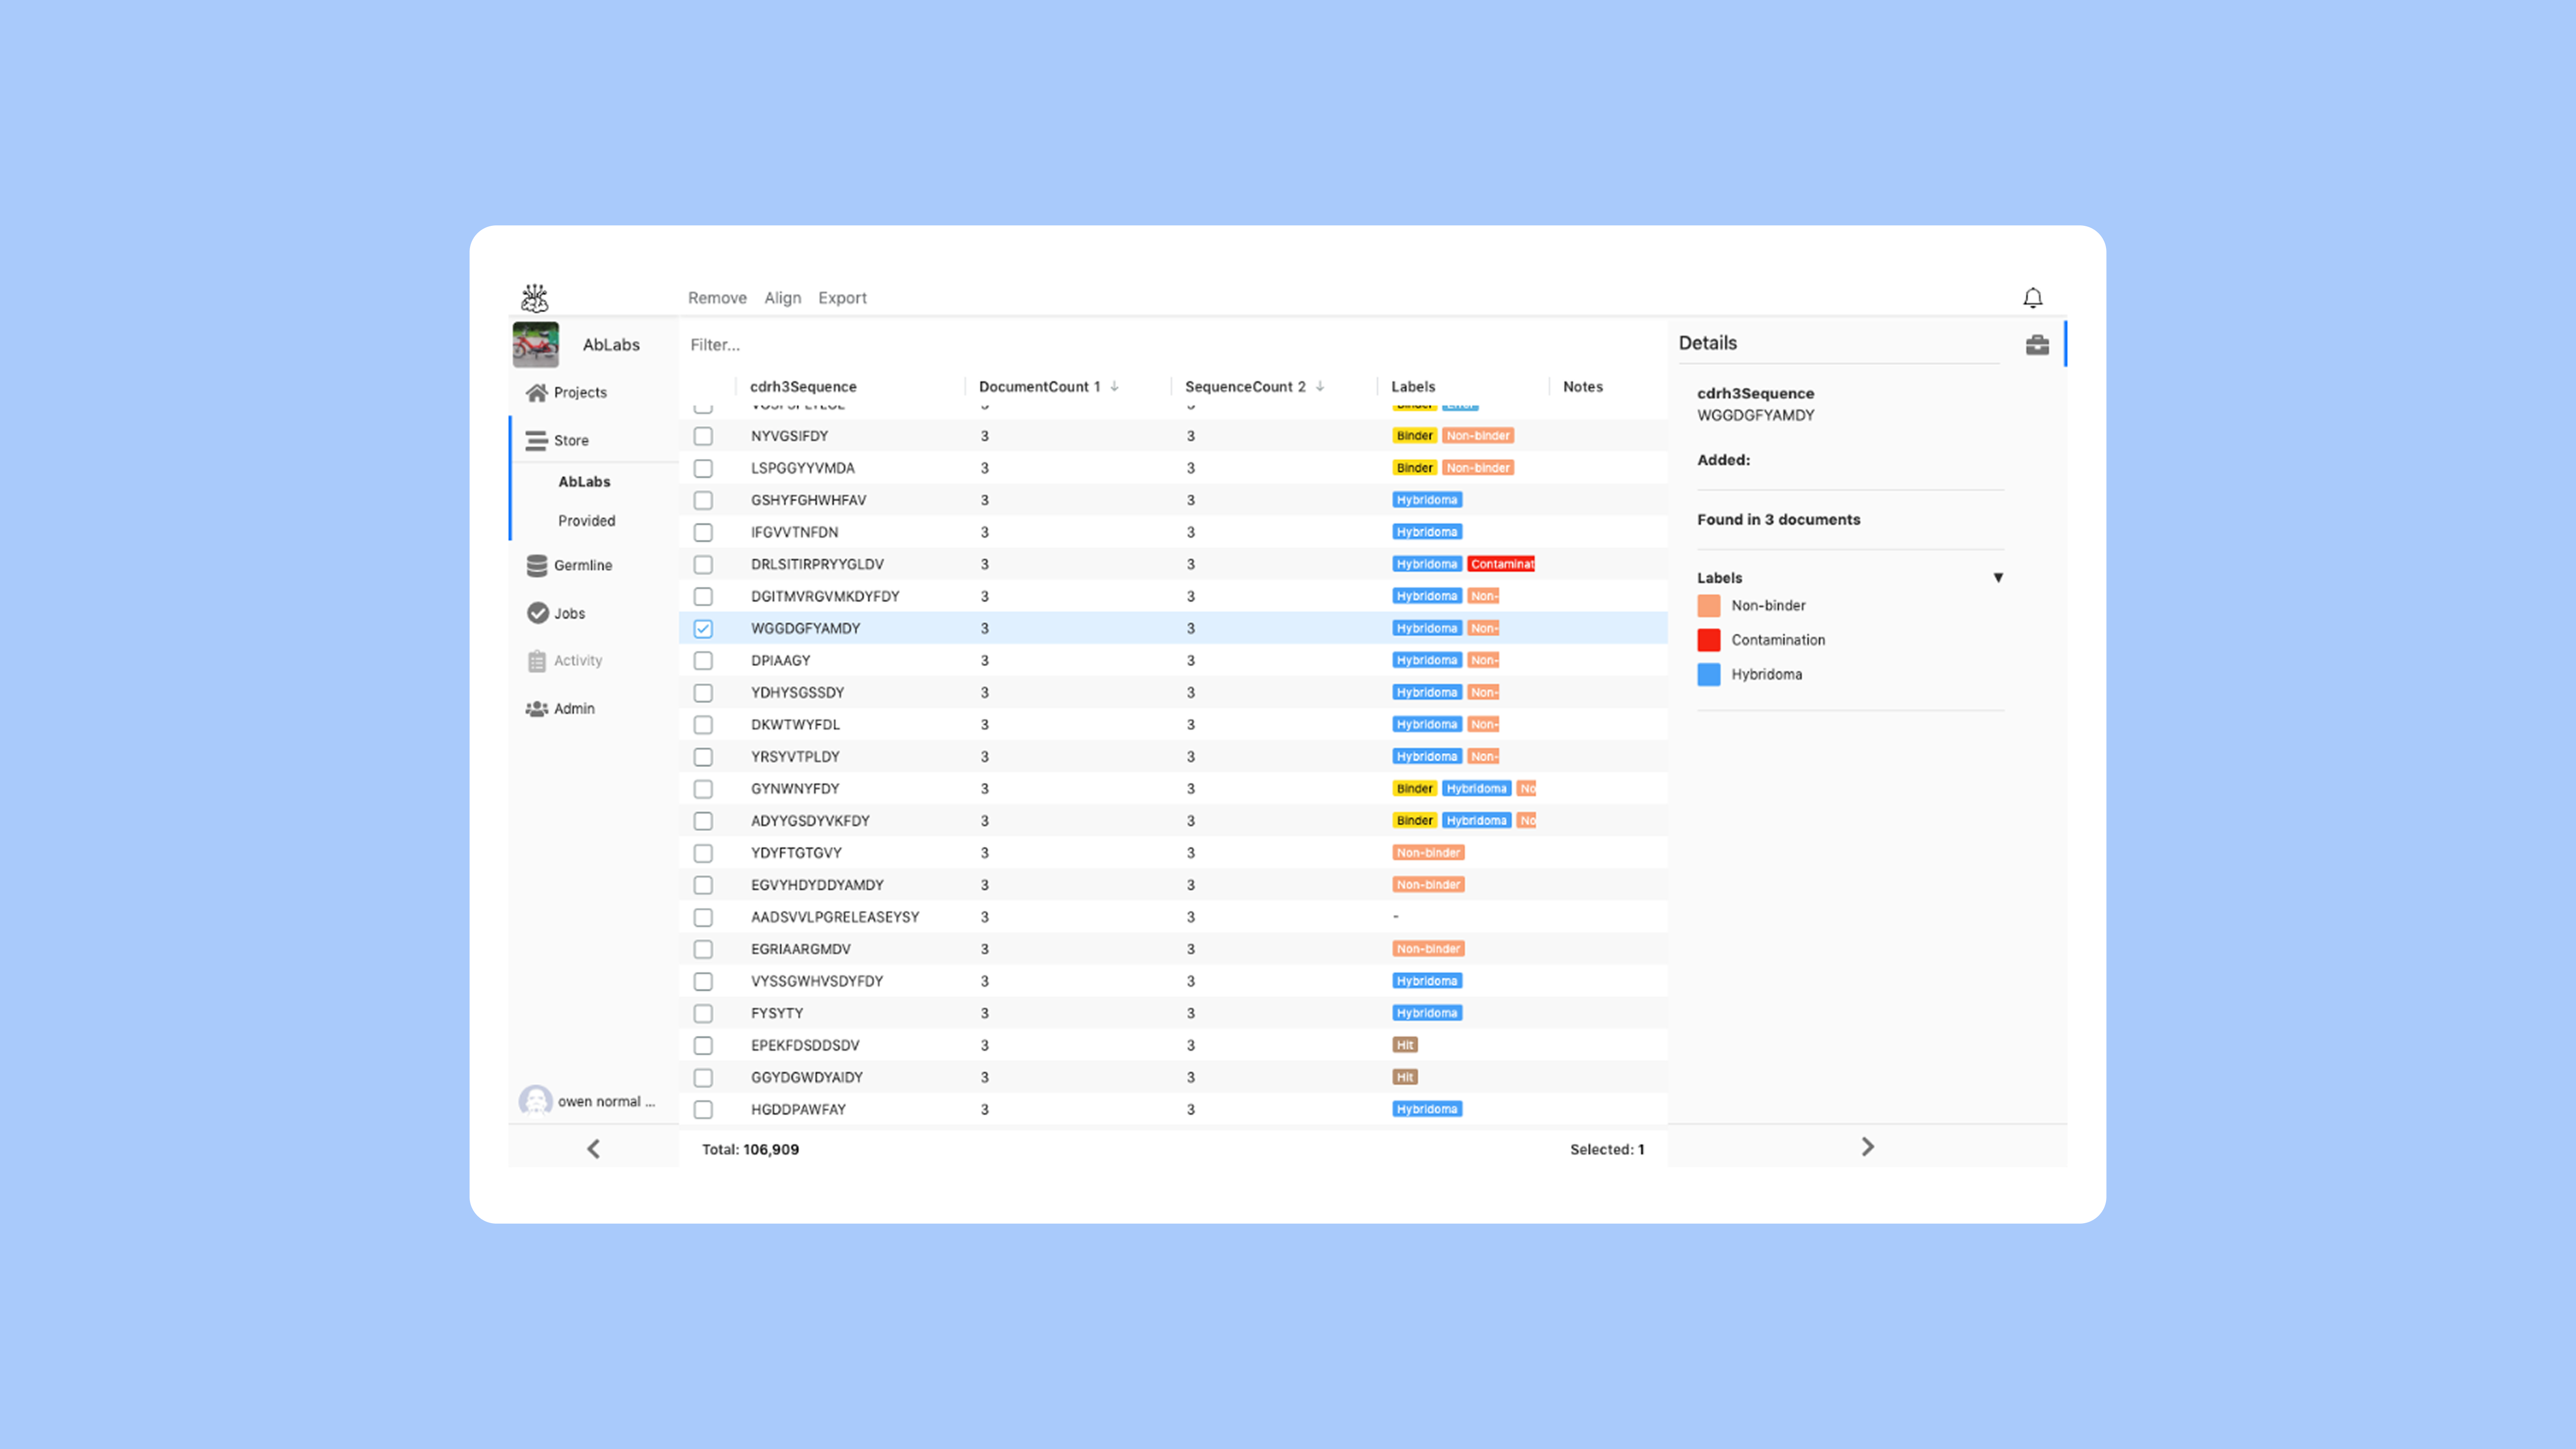Select AbLabs store sub-item

(584, 481)
